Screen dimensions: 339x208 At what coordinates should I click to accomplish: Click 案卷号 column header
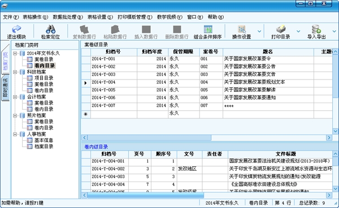211,52
